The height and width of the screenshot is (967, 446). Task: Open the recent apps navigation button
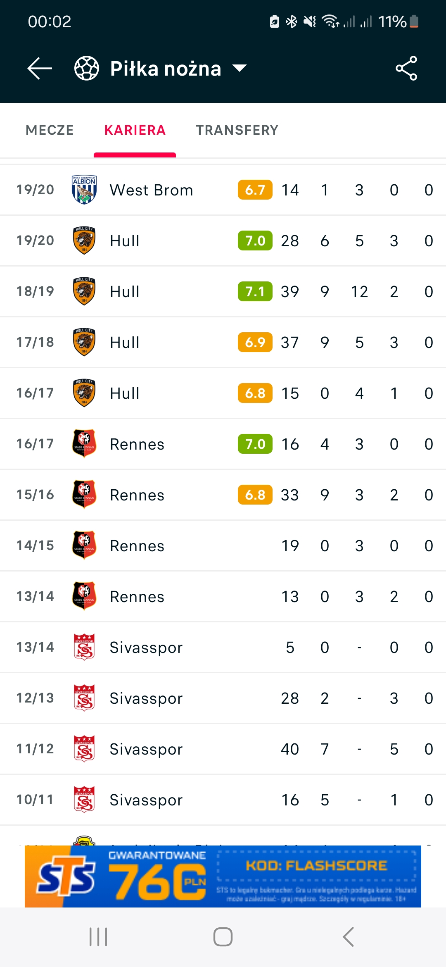tap(98, 937)
